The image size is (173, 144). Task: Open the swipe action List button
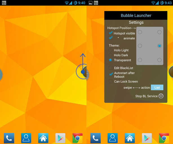(x=157, y=88)
